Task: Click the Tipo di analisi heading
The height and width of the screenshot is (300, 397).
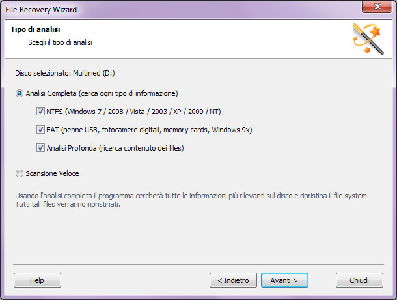Action: [x=35, y=29]
